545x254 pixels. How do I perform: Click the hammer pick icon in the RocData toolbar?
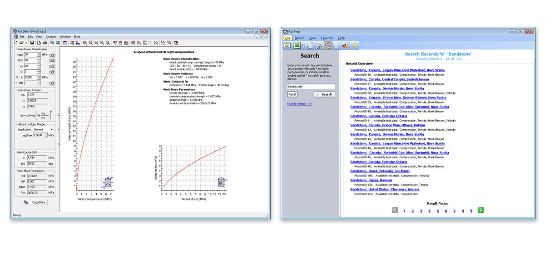[x=115, y=43]
